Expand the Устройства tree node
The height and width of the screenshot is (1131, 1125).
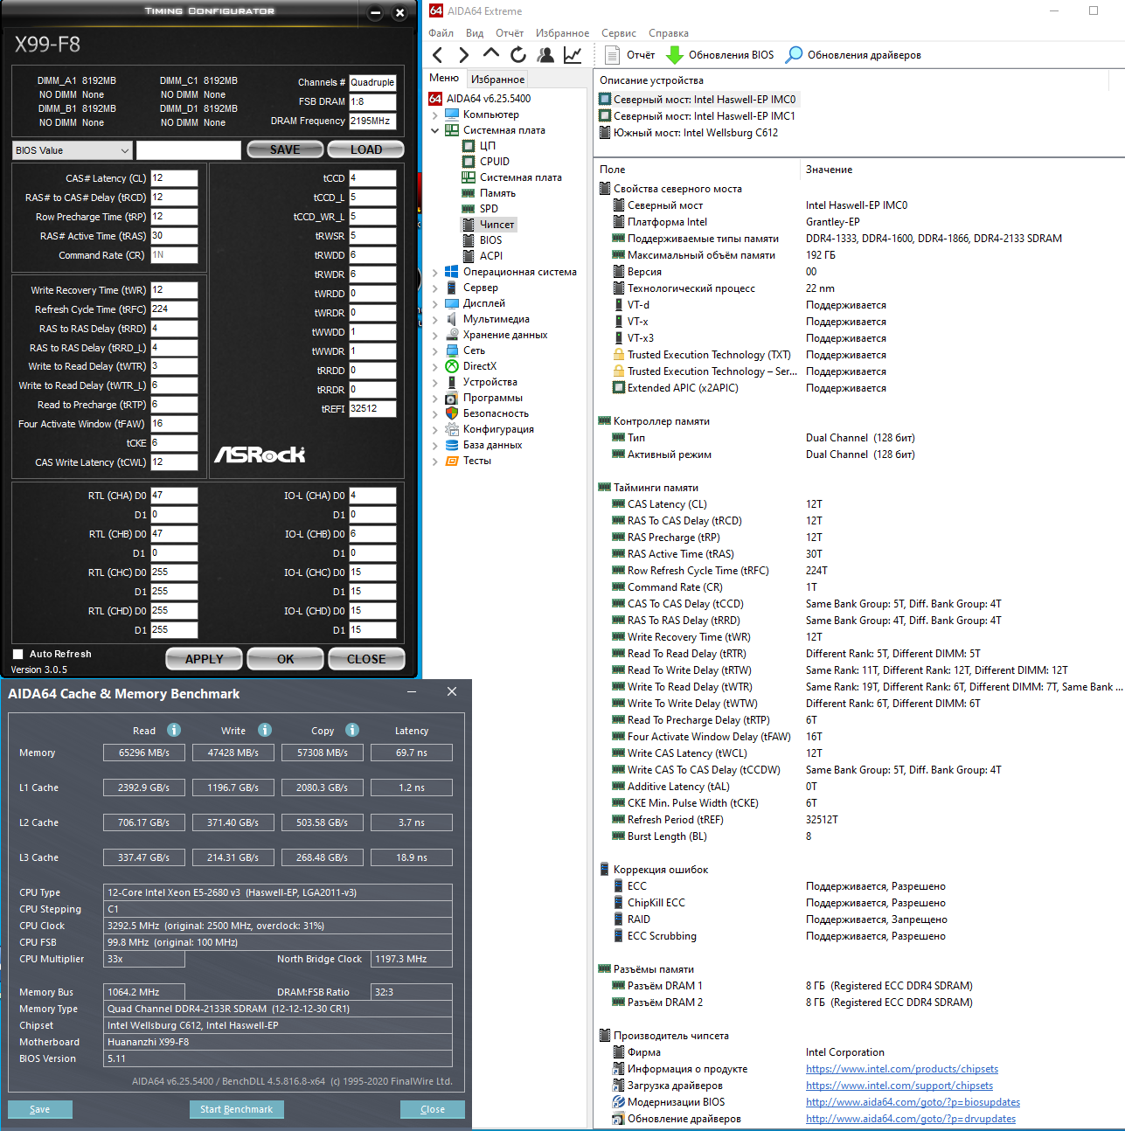[x=435, y=382]
